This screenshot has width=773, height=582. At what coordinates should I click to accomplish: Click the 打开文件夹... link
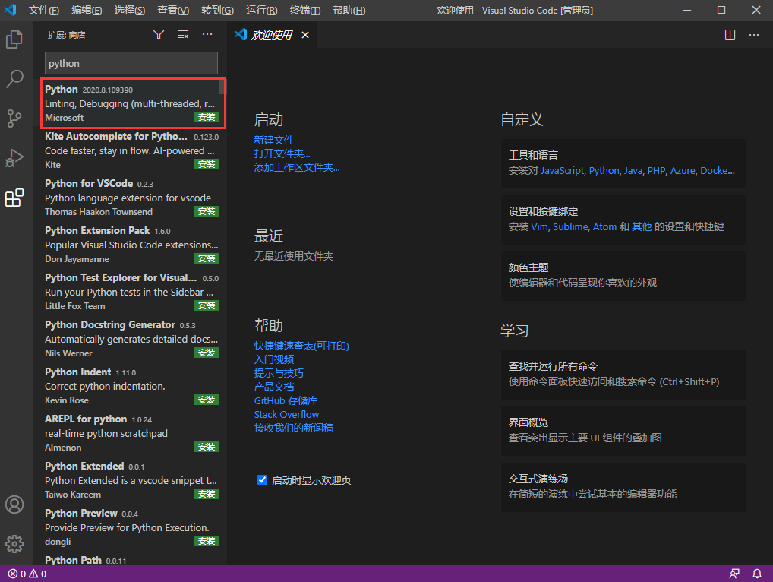(282, 154)
